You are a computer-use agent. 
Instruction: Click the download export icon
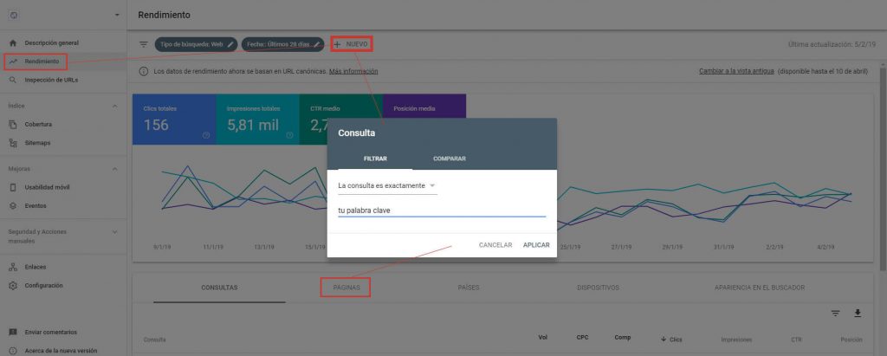[858, 314]
